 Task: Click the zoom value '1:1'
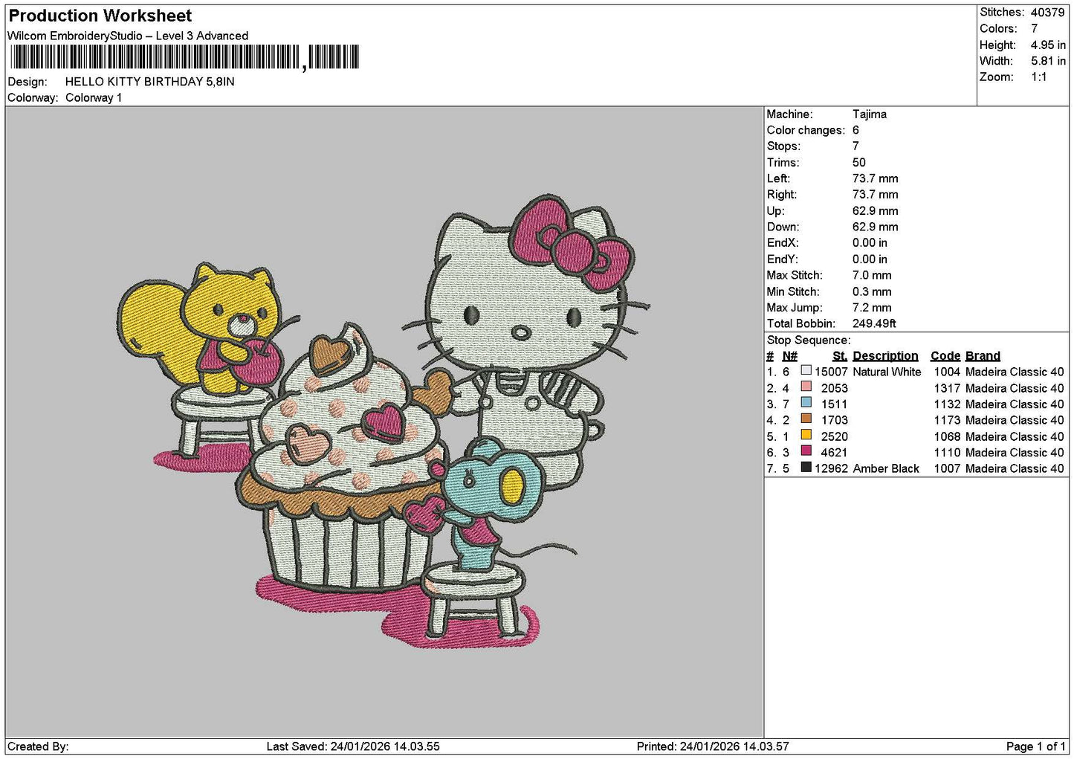click(x=1039, y=77)
